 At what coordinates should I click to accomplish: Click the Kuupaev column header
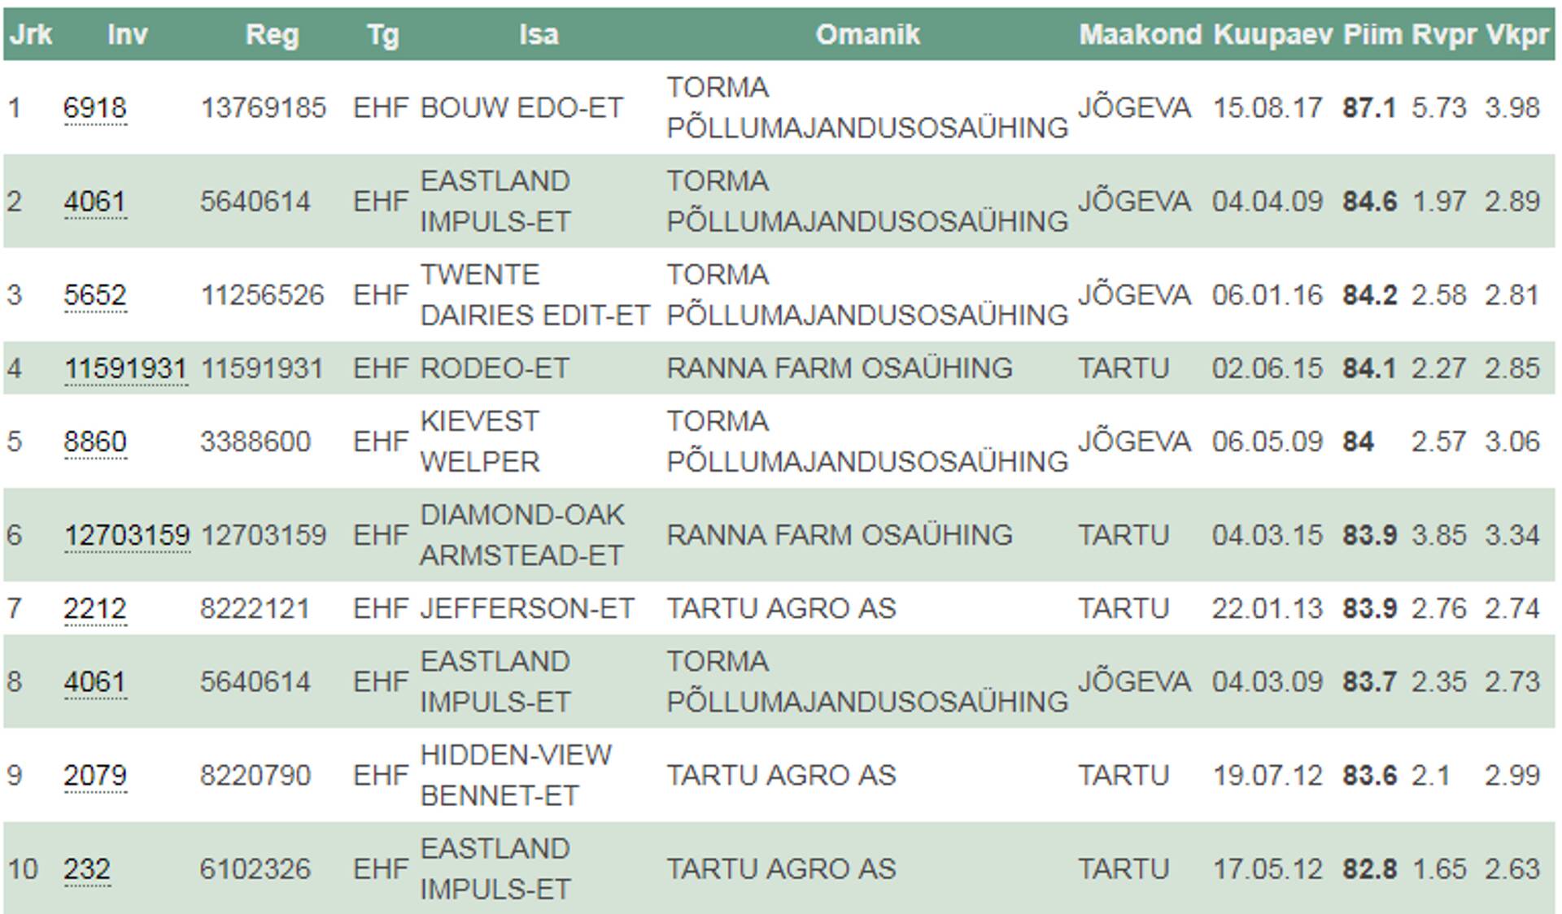(x=1272, y=35)
